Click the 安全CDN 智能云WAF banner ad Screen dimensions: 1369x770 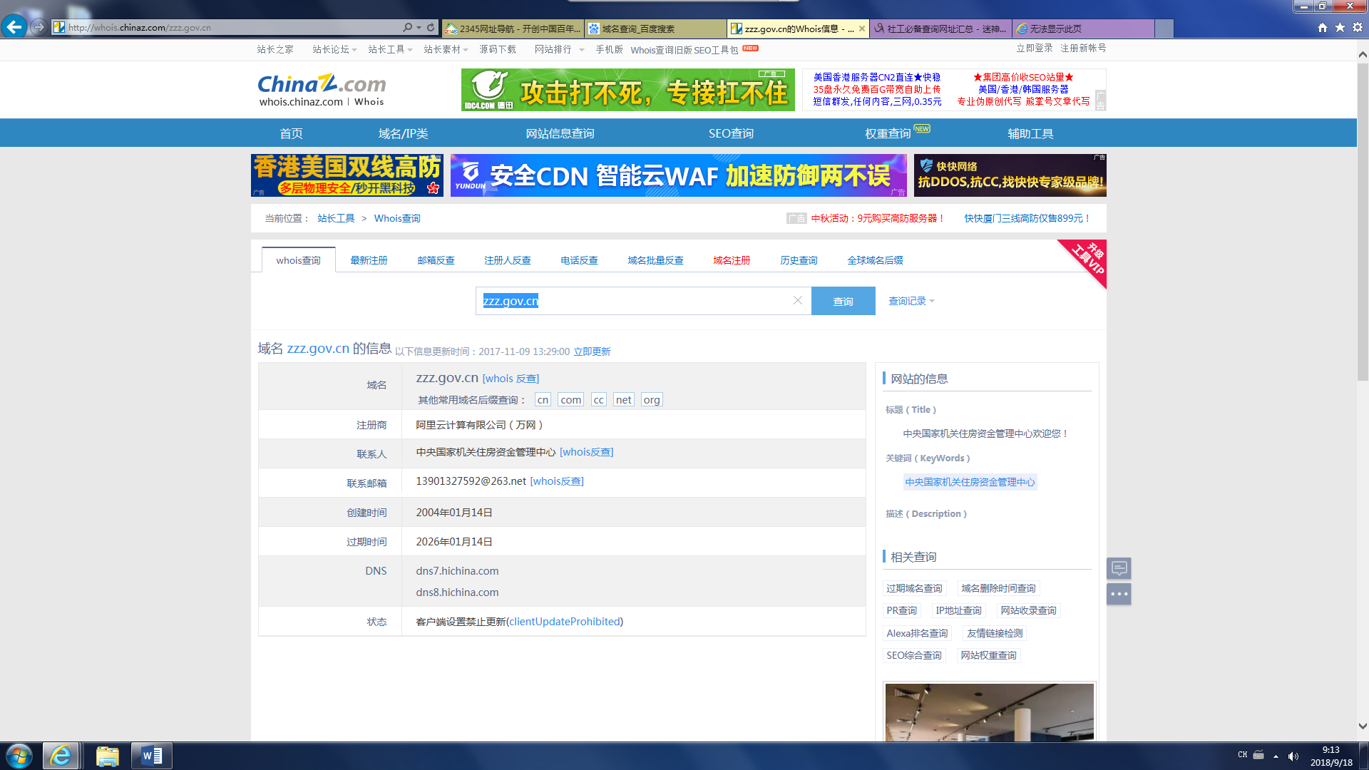click(678, 175)
